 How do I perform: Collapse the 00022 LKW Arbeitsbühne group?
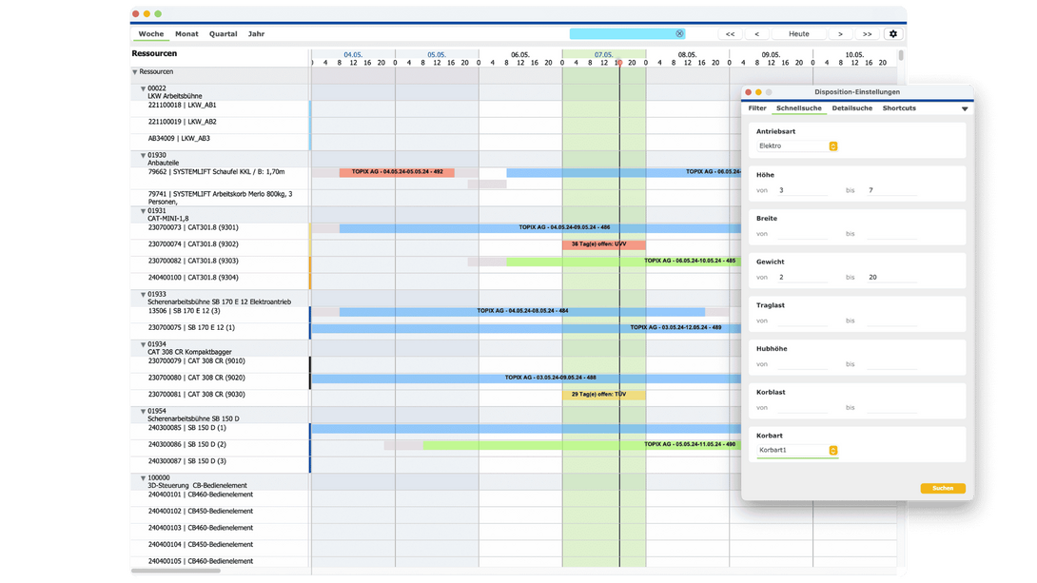144,88
